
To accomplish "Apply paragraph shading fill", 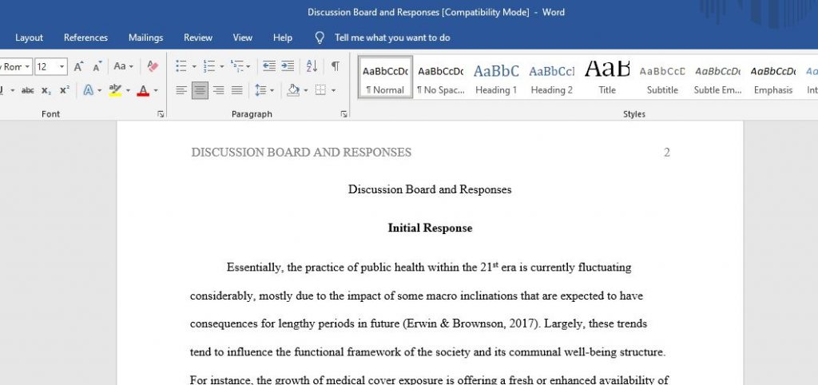I will point(293,90).
